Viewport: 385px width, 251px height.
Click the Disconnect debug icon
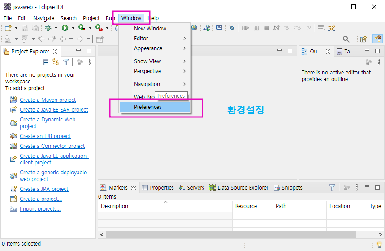tap(277, 28)
